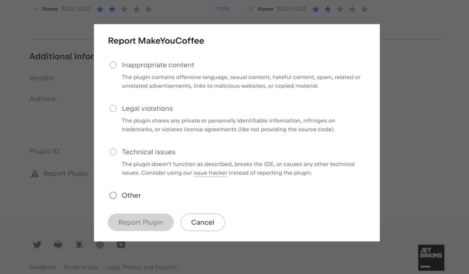Select Other as the report reason
The image size is (469, 274).
pyautogui.click(x=113, y=195)
